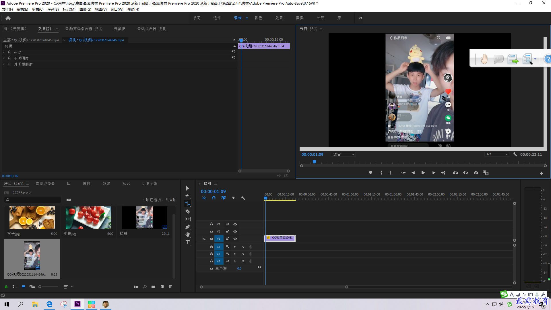Hide track V2 output eye

coord(235,231)
